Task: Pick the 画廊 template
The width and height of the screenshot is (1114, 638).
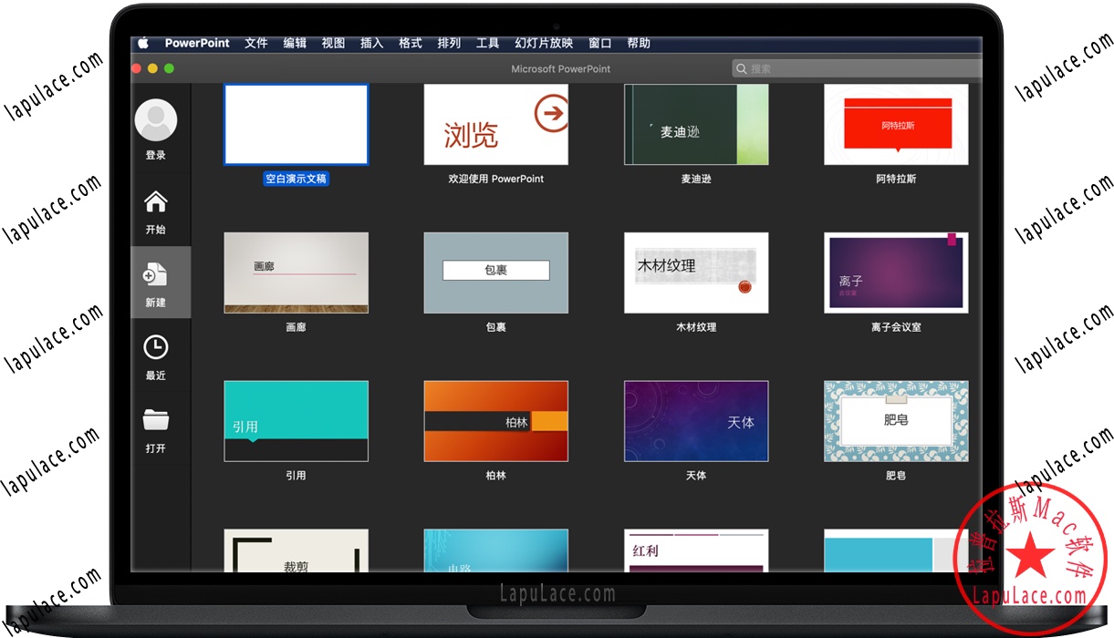Action: click(296, 272)
